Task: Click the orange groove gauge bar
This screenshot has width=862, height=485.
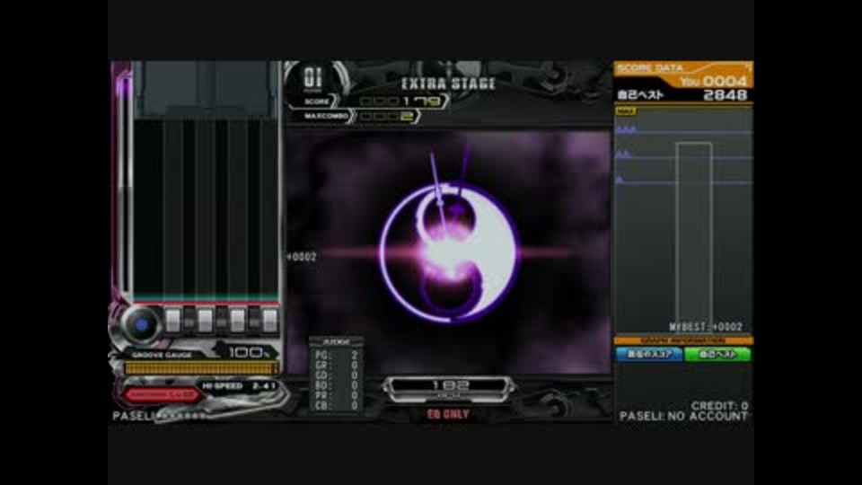Action: pyautogui.click(x=201, y=368)
